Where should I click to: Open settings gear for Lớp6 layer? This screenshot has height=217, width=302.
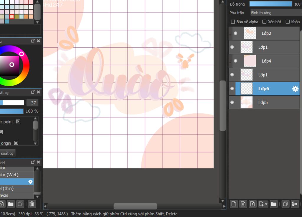tap(295, 89)
